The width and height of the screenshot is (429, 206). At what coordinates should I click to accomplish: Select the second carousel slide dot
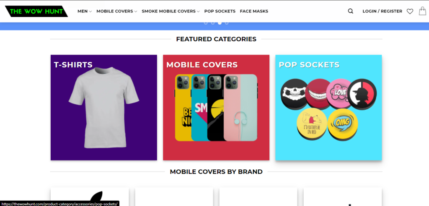pos(213,23)
